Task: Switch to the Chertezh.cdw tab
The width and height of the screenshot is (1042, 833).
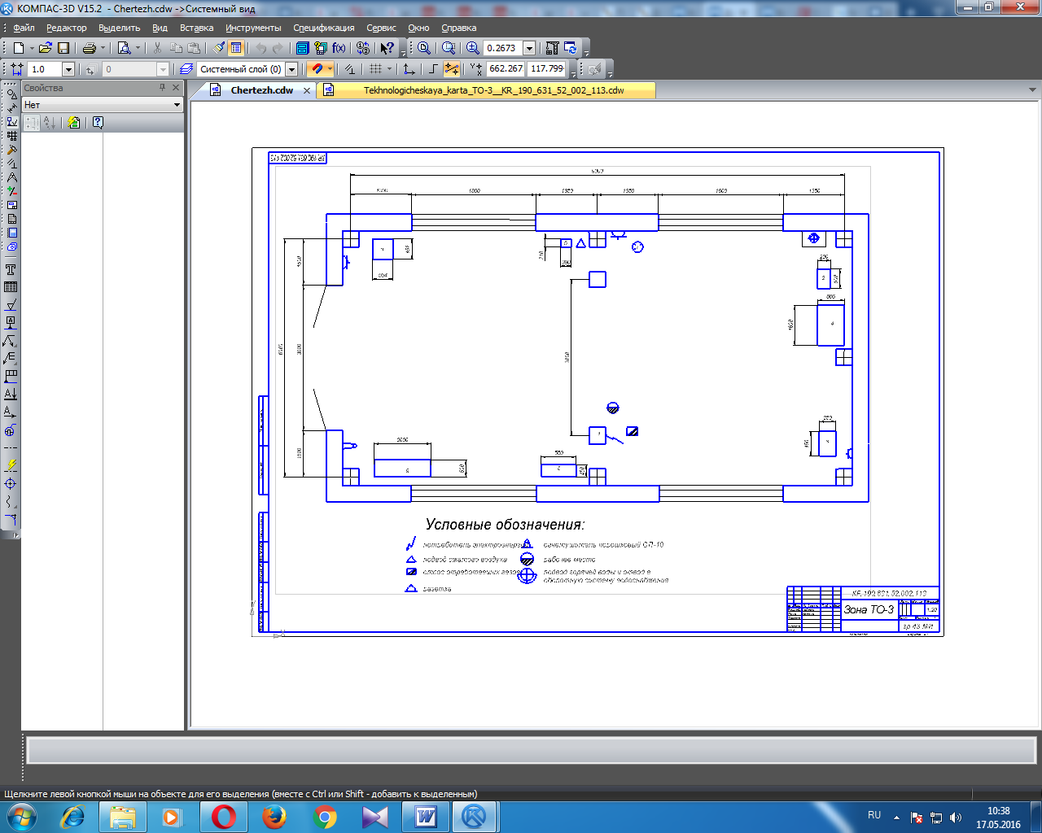Action: click(x=261, y=90)
